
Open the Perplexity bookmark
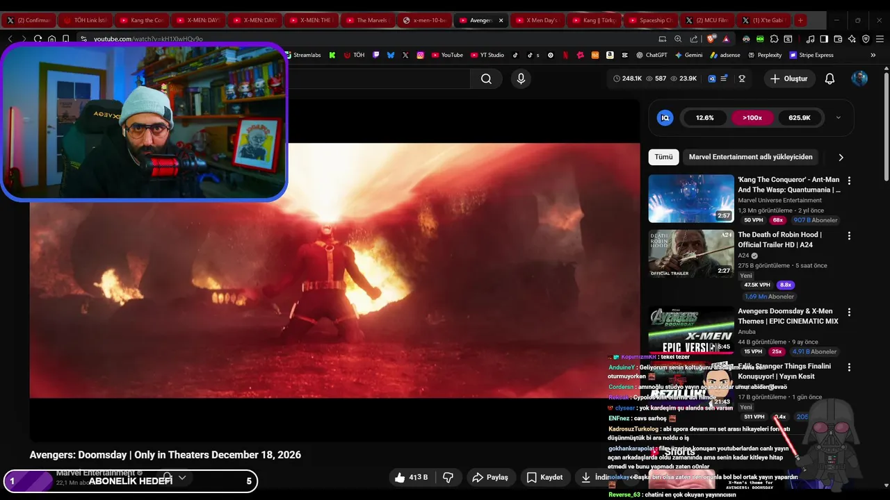764,55
